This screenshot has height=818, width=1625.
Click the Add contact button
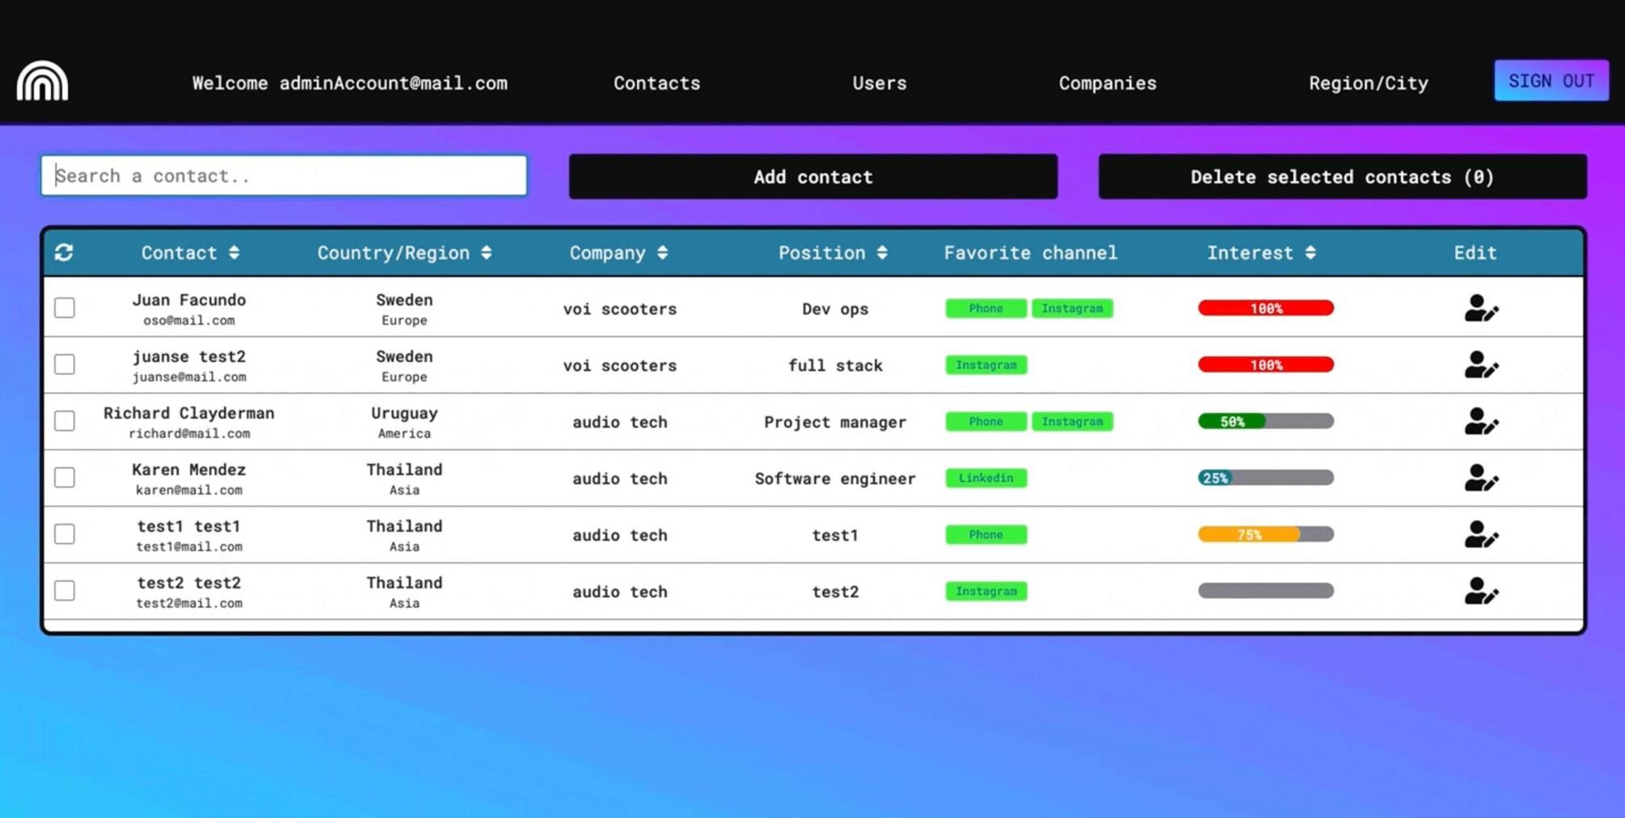[x=813, y=176]
